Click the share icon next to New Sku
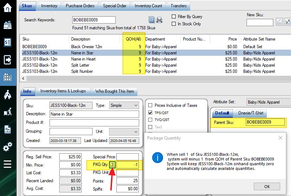The image size is (291, 196). click(279, 22)
